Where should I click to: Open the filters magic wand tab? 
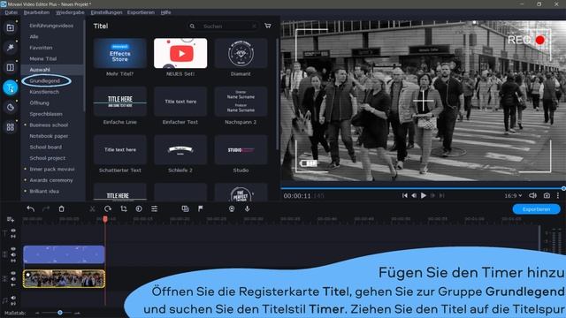click(10, 48)
